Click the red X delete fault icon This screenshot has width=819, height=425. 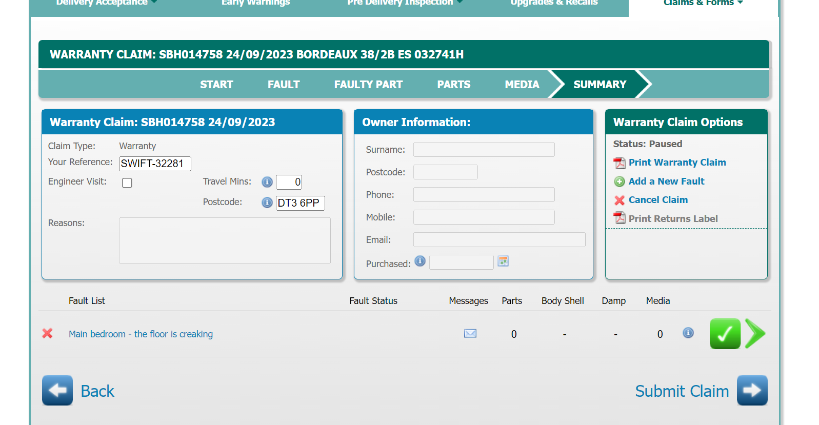click(x=47, y=334)
